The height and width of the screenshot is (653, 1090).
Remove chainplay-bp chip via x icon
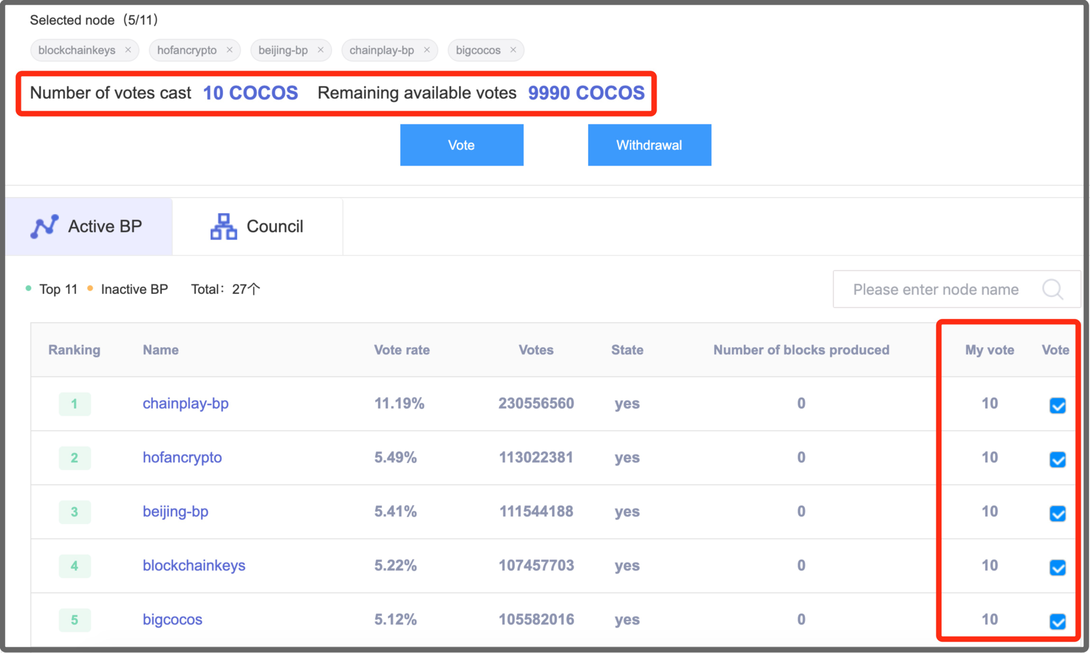[x=427, y=50]
